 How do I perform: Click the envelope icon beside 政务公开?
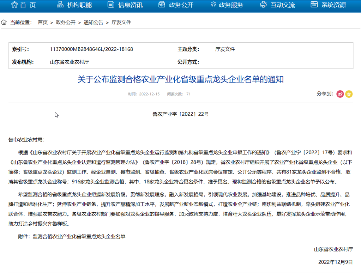pyautogui.click(x=162, y=4)
